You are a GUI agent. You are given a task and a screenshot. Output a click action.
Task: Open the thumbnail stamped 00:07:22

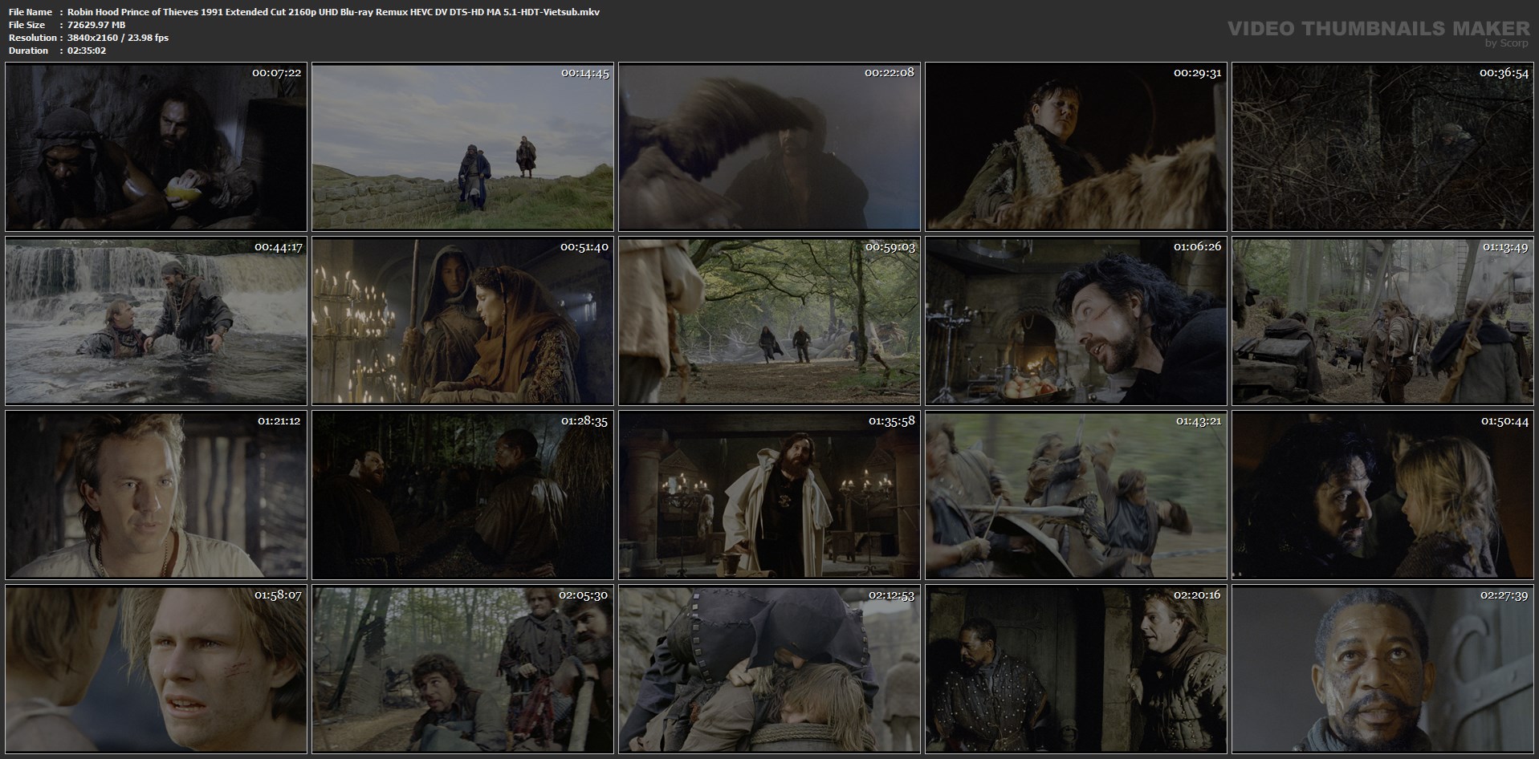[156, 147]
